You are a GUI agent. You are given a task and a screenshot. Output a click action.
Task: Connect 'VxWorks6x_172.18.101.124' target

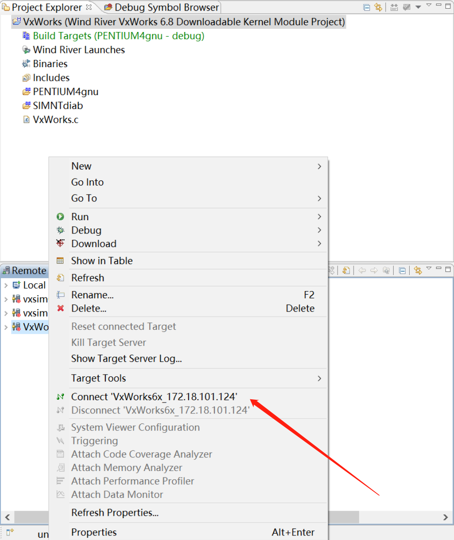[x=188, y=397]
